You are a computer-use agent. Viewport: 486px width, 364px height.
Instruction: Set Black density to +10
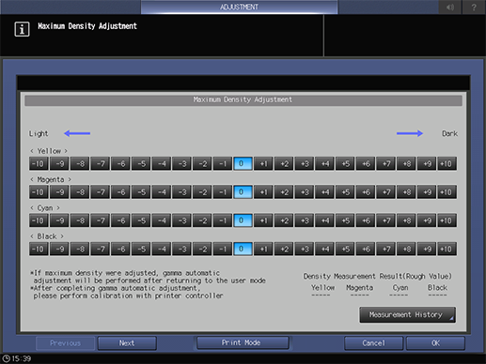pos(447,249)
